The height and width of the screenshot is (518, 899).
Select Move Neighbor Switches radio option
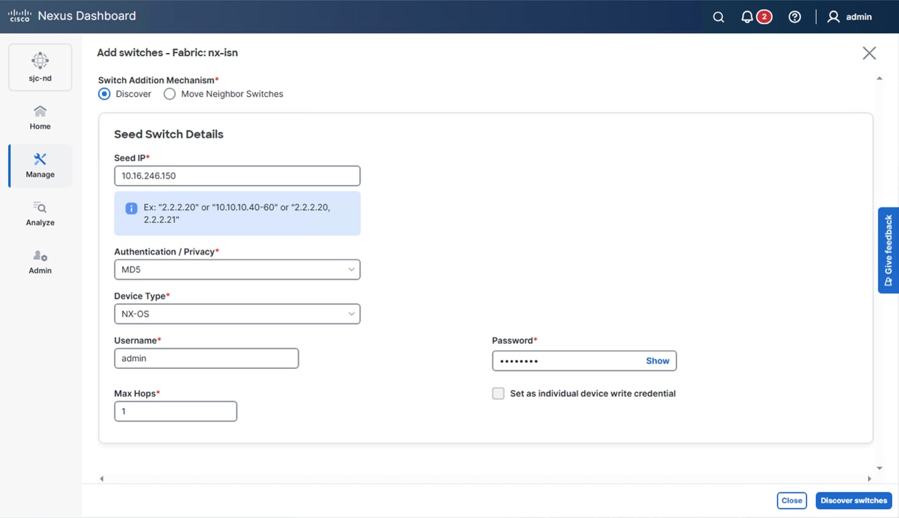170,94
